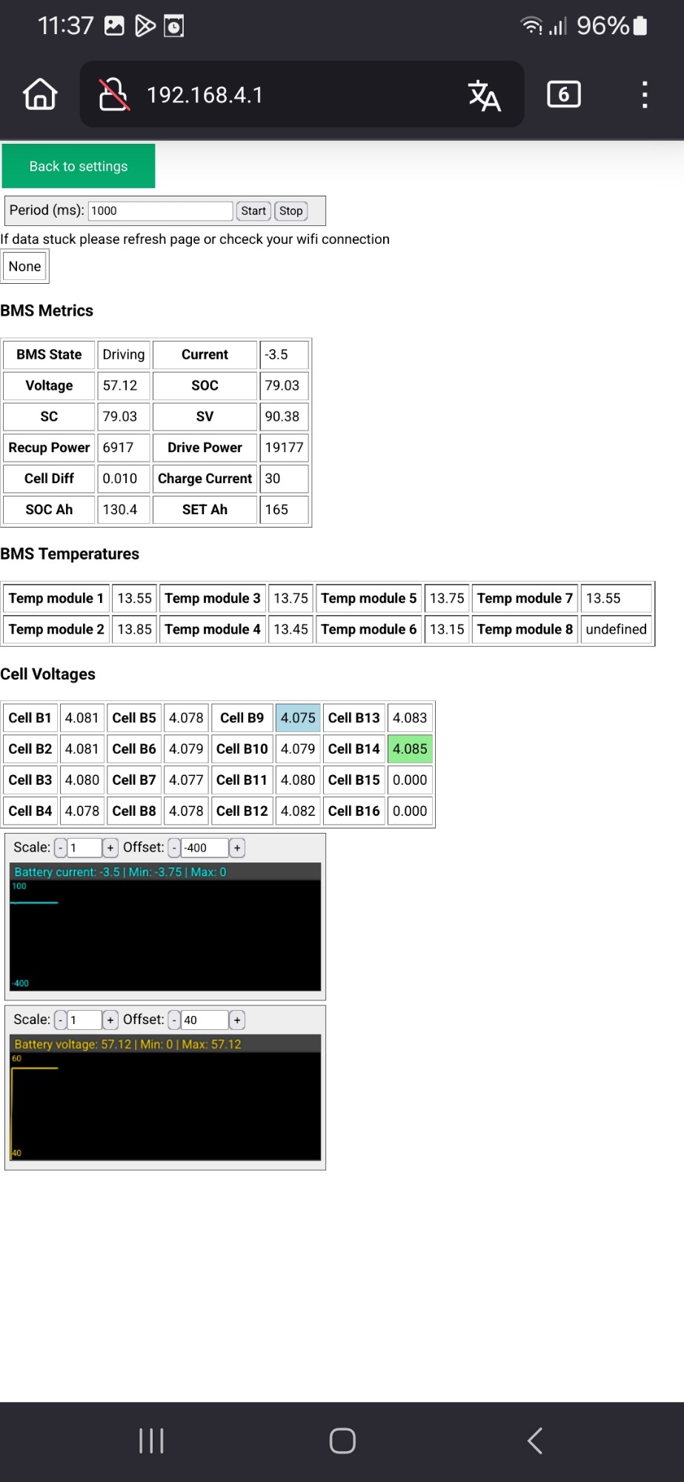Tap the Android back navigation arrow
This screenshot has height=1482, width=684.
click(x=534, y=1441)
